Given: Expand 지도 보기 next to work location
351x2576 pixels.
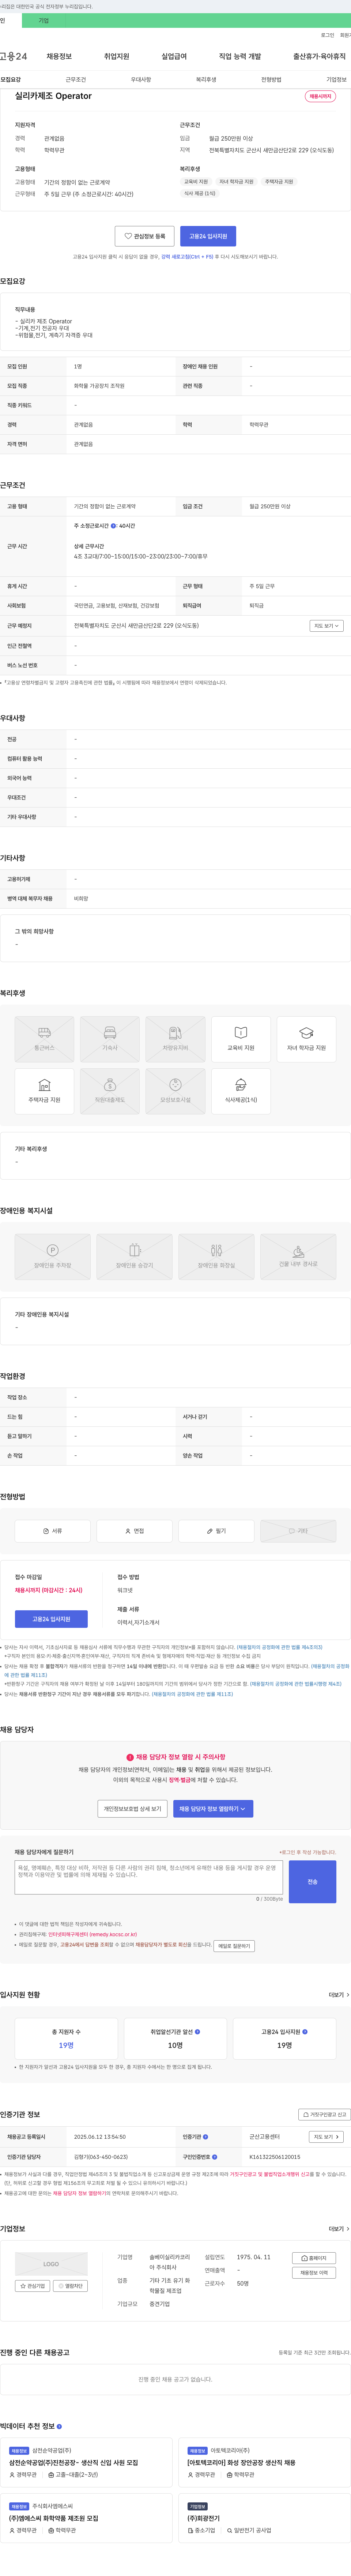Looking at the screenshot, I should [x=326, y=626].
